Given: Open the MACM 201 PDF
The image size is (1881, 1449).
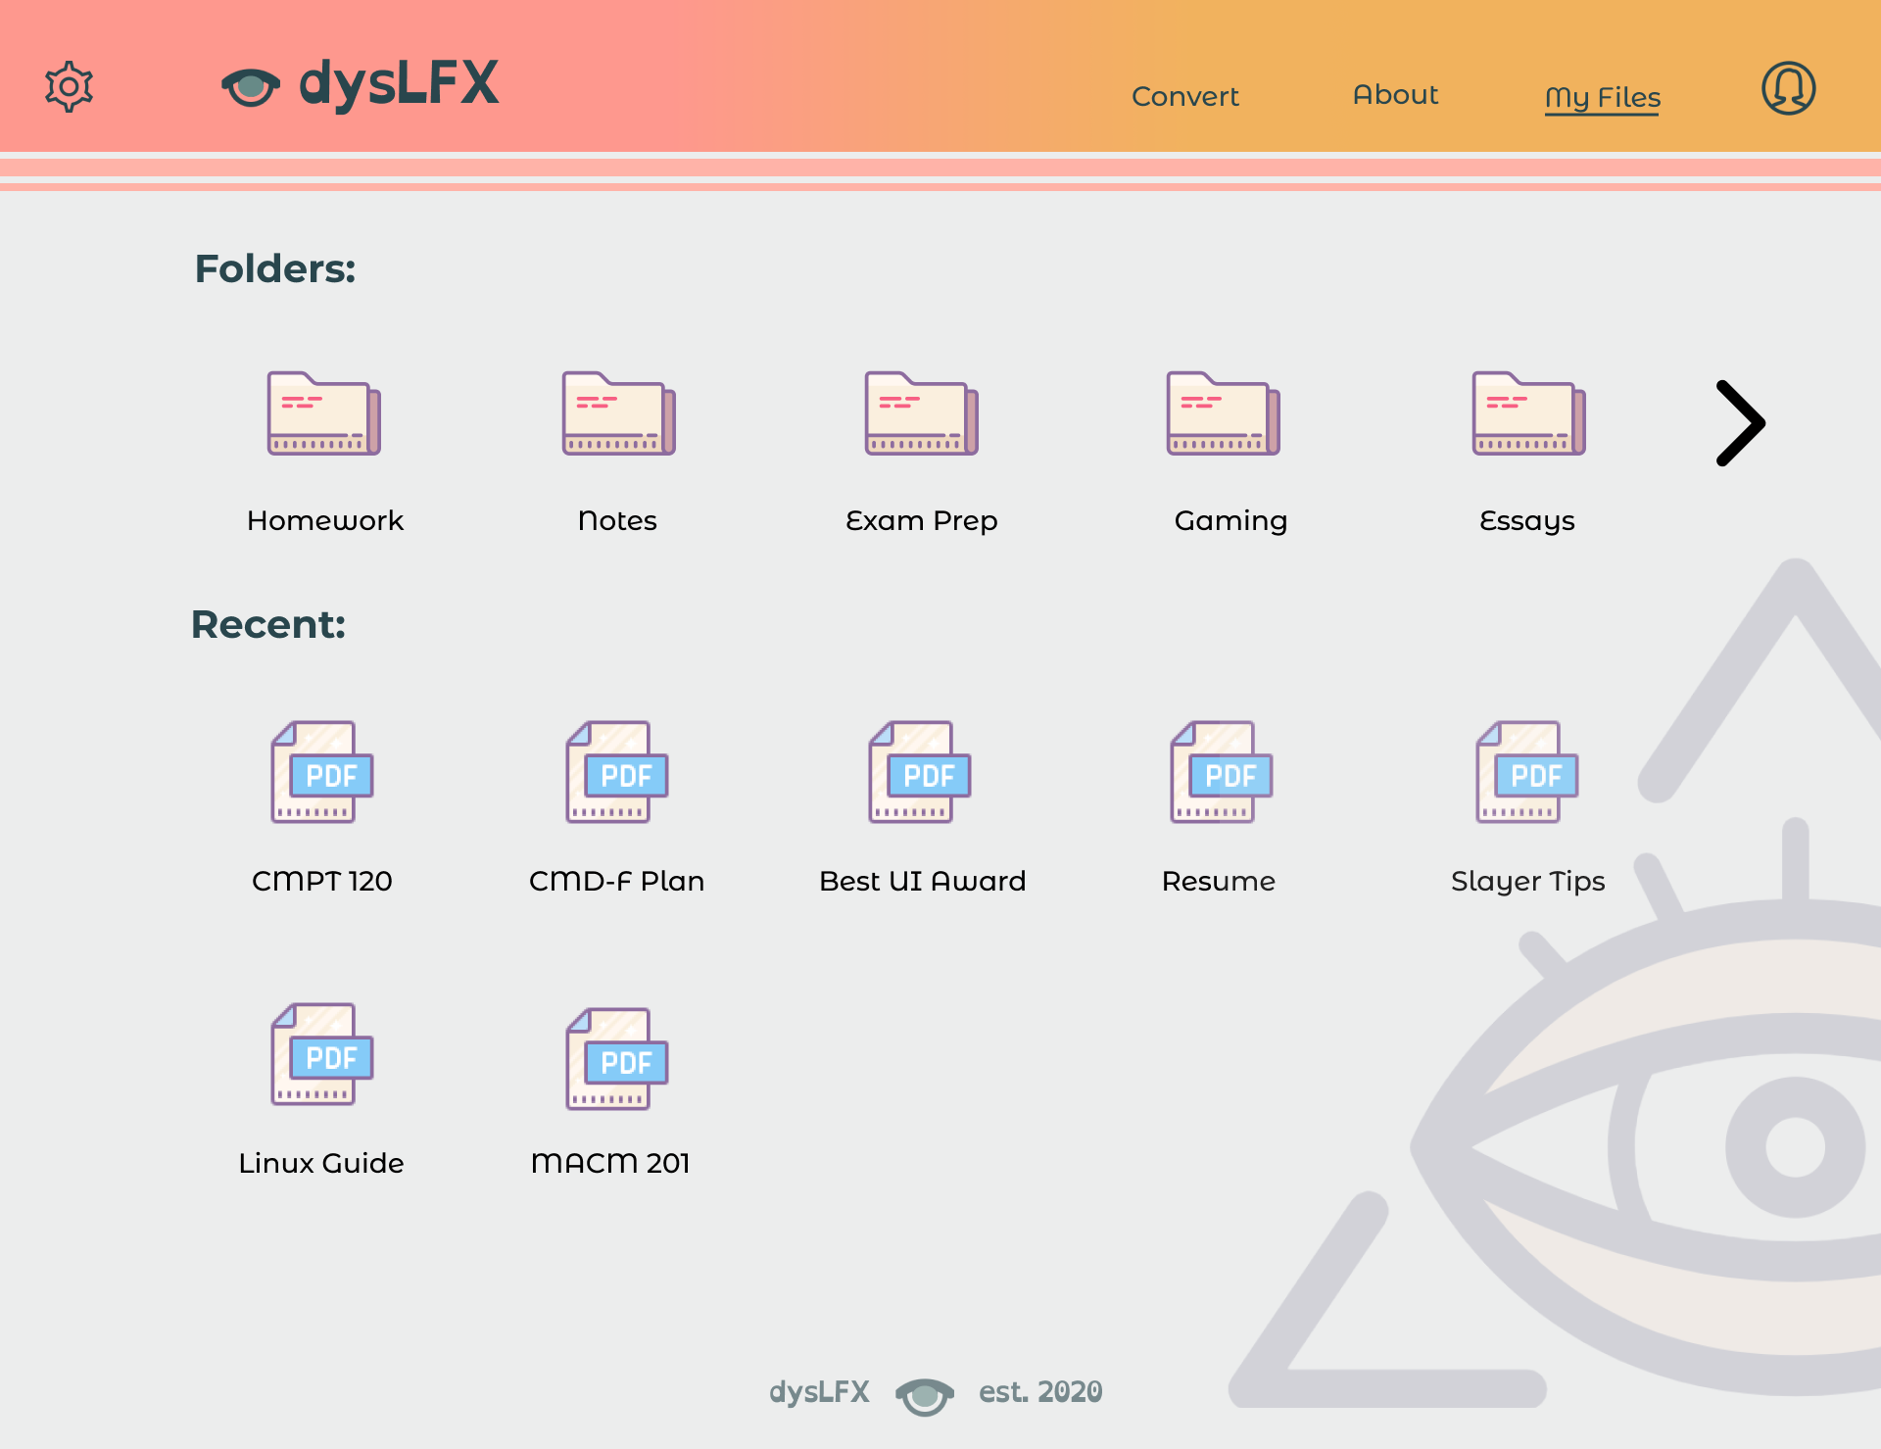Looking at the screenshot, I should click(617, 1059).
